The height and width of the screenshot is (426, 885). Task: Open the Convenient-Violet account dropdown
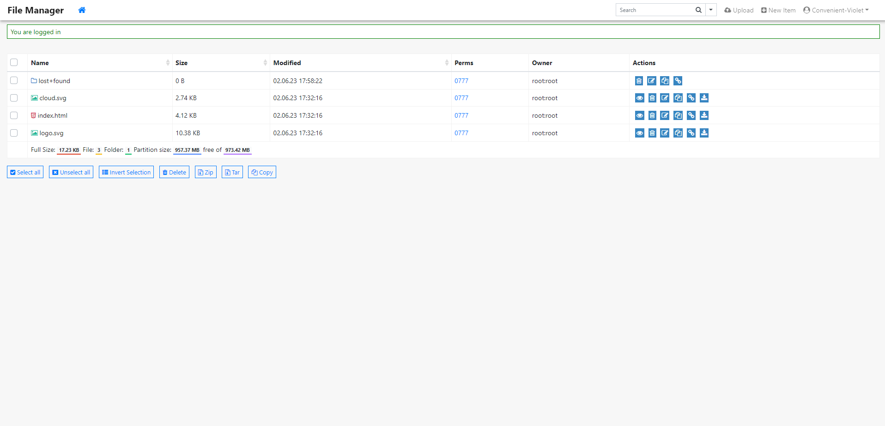coord(836,10)
